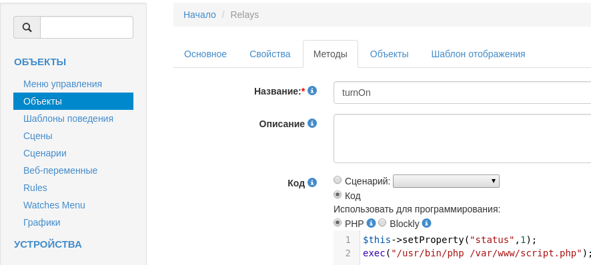Choose the PHP radio option
This screenshot has height=265, width=591.
338,222
